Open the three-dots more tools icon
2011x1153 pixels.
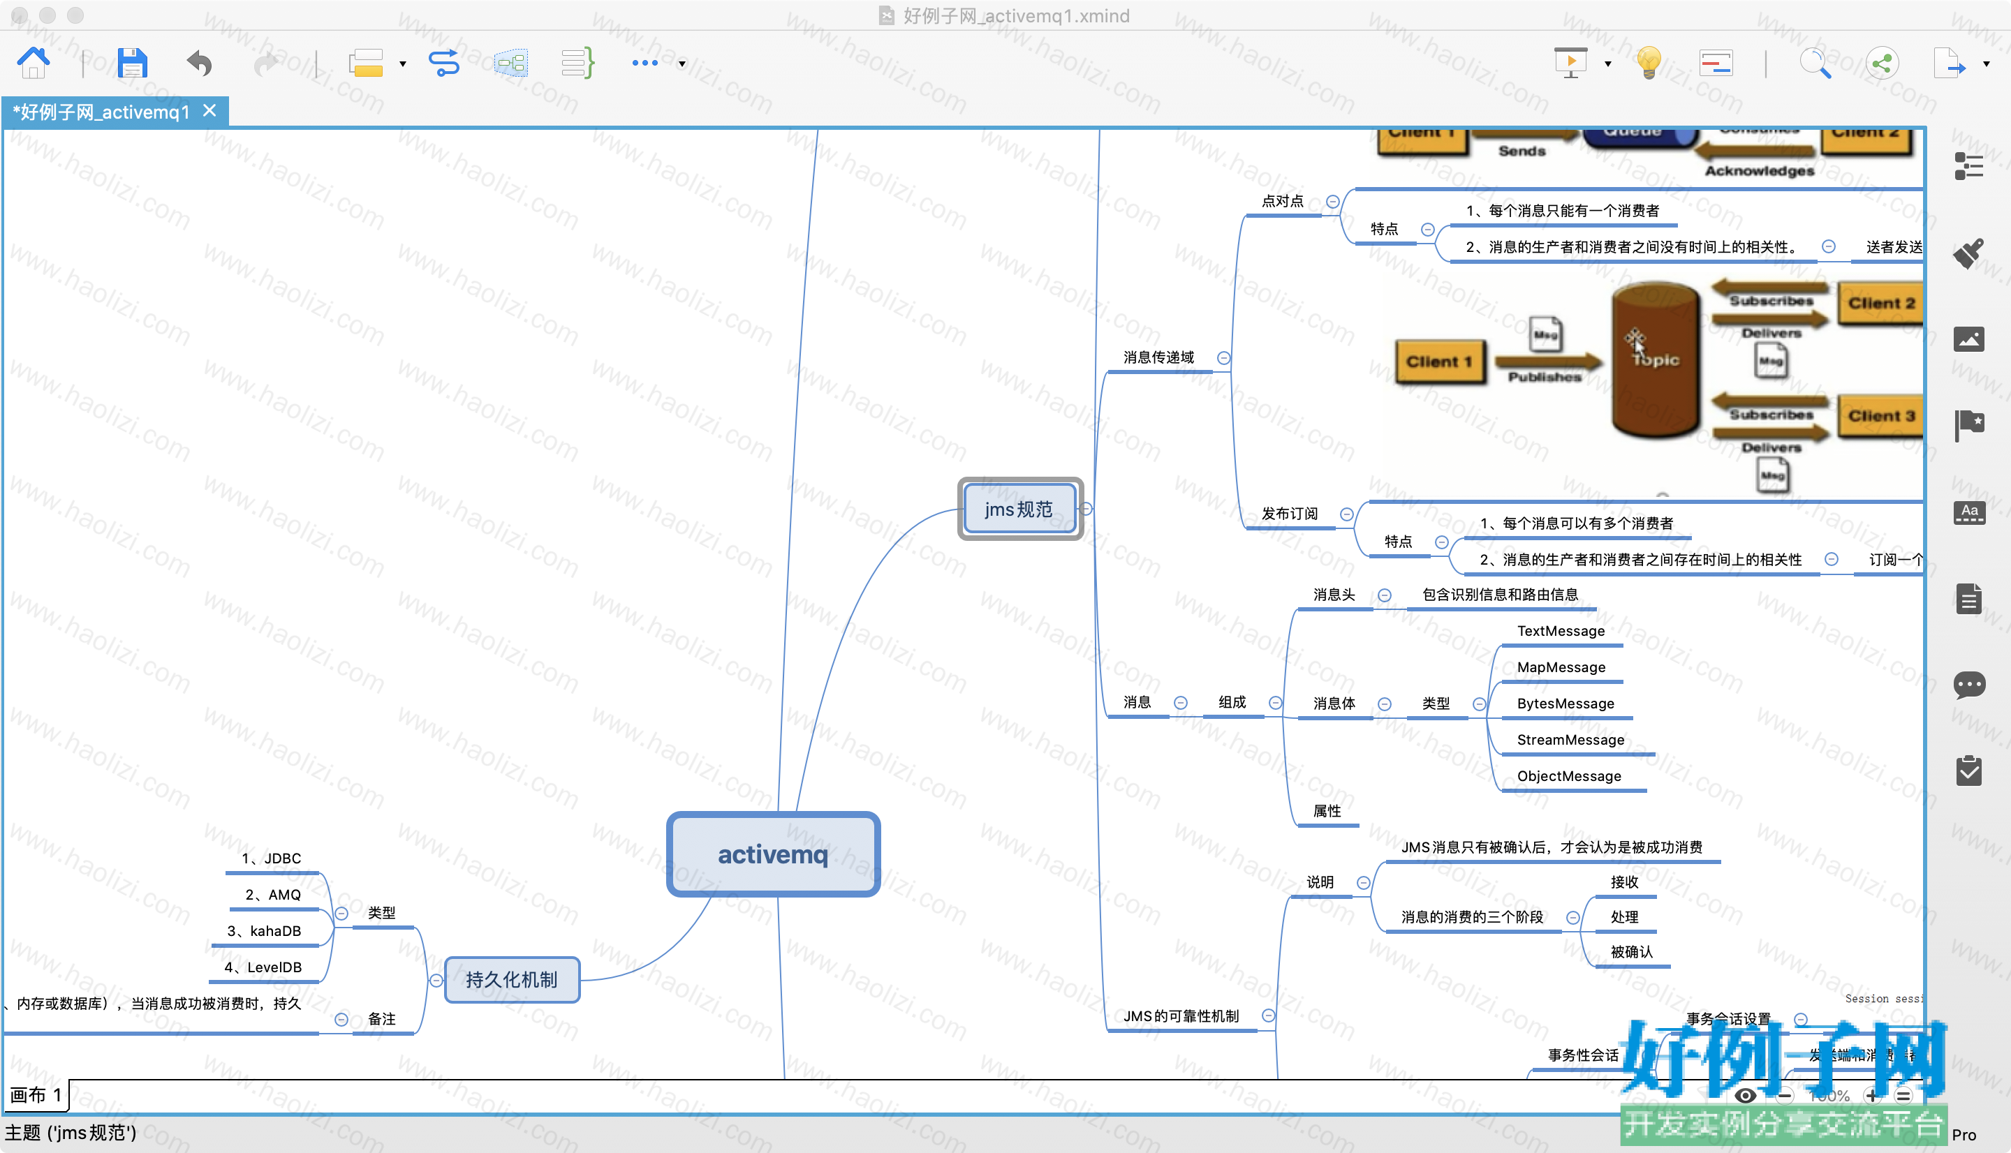pyautogui.click(x=644, y=63)
